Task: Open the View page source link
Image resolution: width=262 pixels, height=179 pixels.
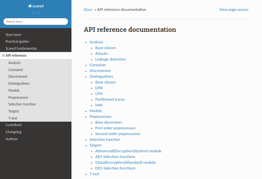Action: tap(234, 10)
